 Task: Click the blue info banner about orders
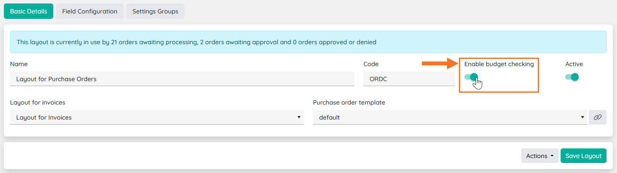click(x=308, y=42)
